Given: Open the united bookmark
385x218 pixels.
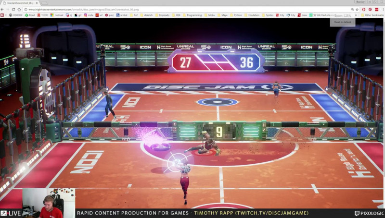Looking at the screenshot, I should pos(122,15).
